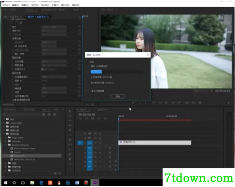Open the Program monitor button editor plus

tap(228, 103)
